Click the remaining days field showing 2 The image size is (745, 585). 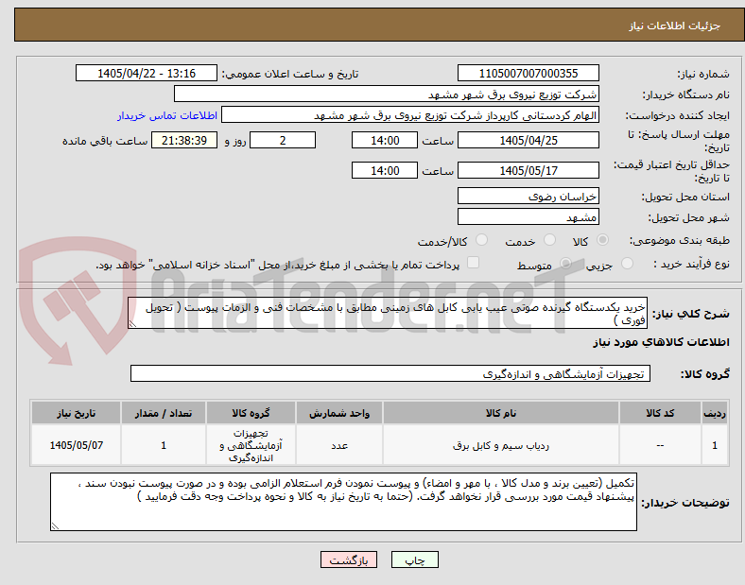click(x=283, y=140)
